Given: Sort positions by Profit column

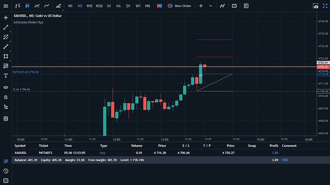Looking at the screenshot, I should tap(274, 146).
